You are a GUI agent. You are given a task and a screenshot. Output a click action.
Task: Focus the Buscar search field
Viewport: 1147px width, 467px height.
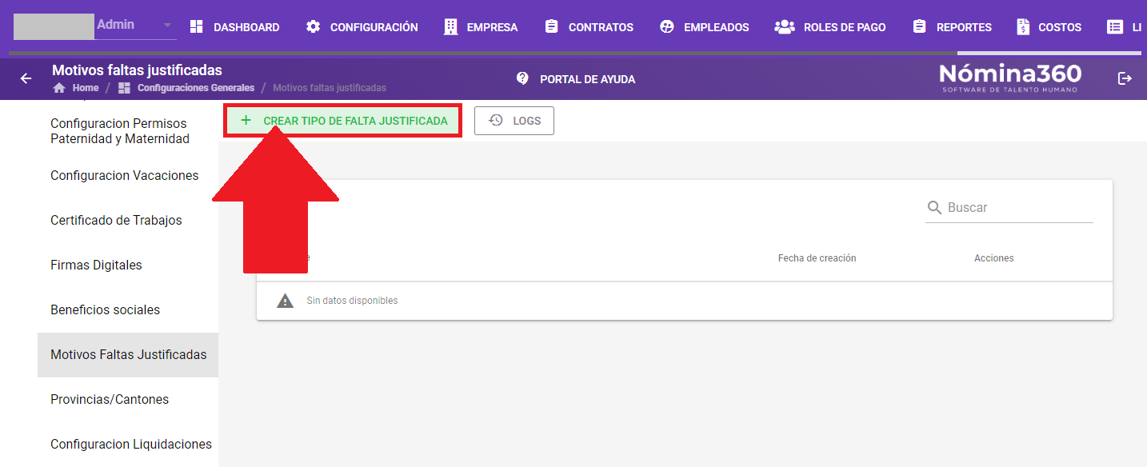point(1009,208)
